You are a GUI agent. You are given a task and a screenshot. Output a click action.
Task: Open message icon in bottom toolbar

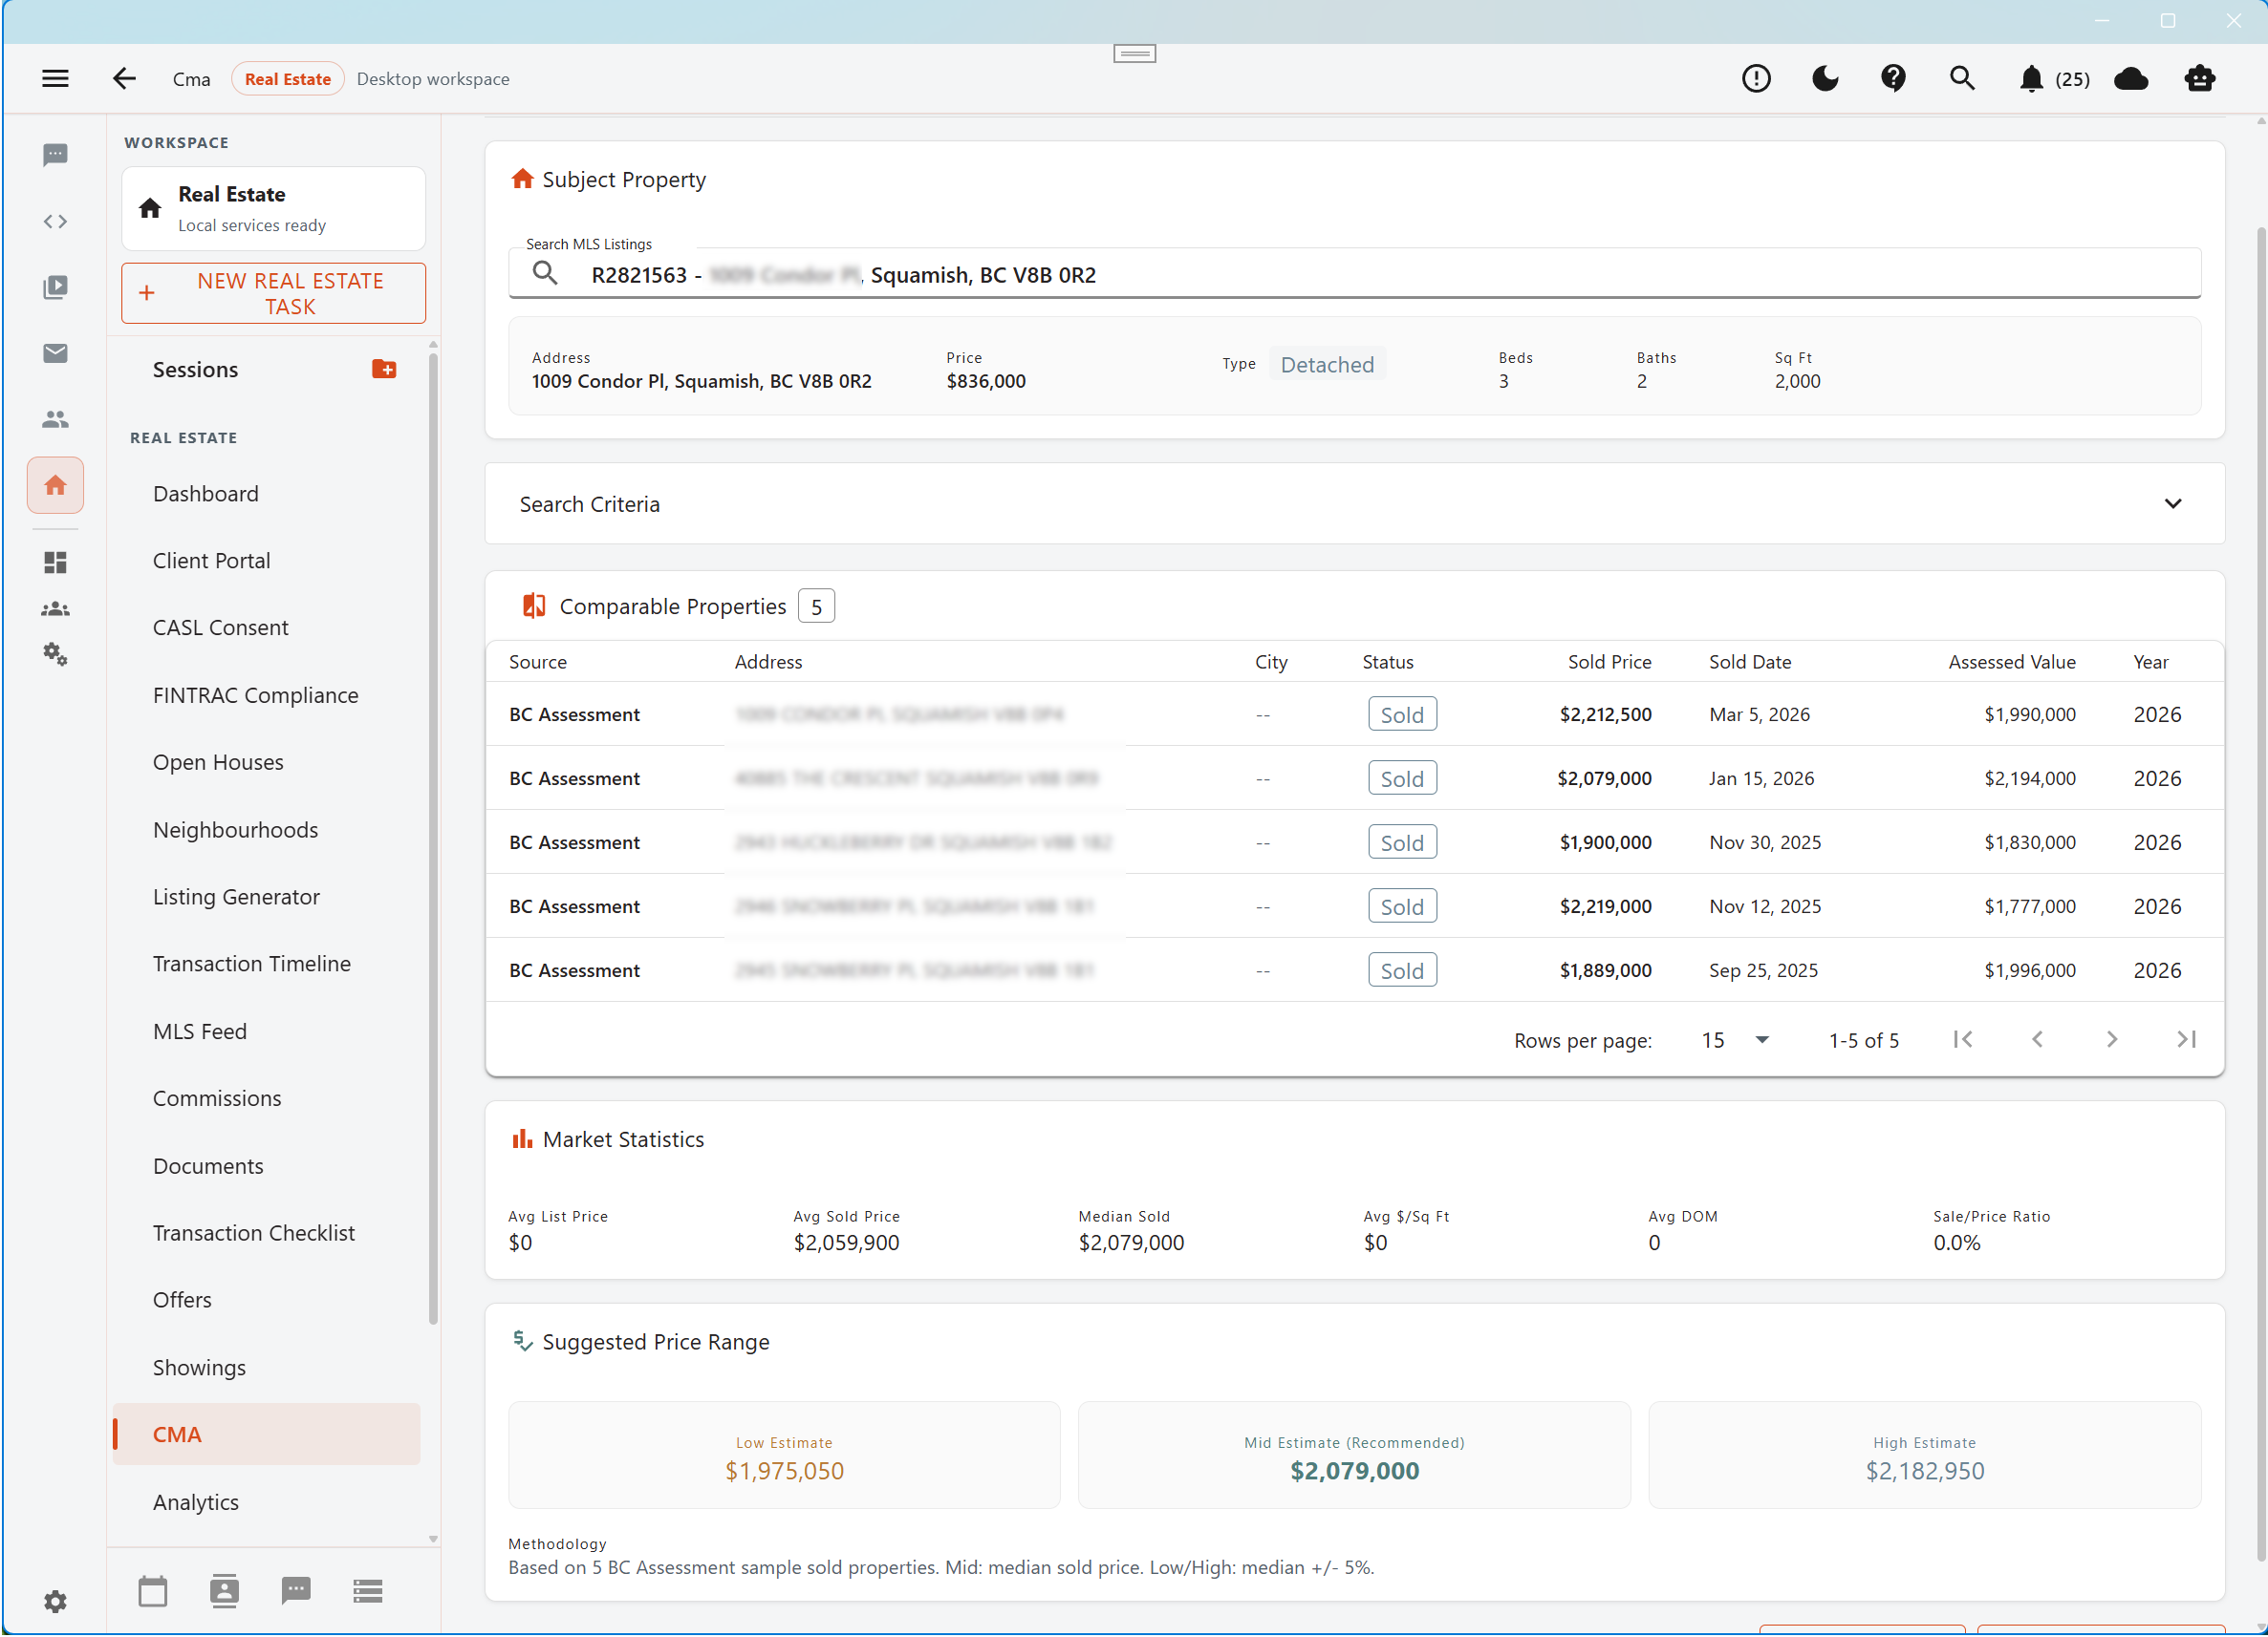click(x=296, y=1591)
